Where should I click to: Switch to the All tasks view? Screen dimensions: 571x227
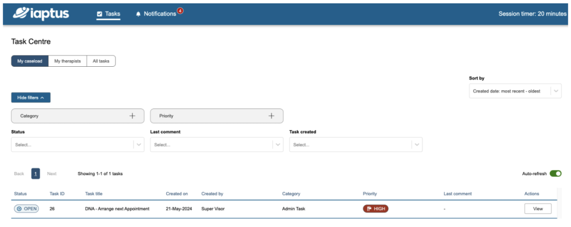pos(101,61)
